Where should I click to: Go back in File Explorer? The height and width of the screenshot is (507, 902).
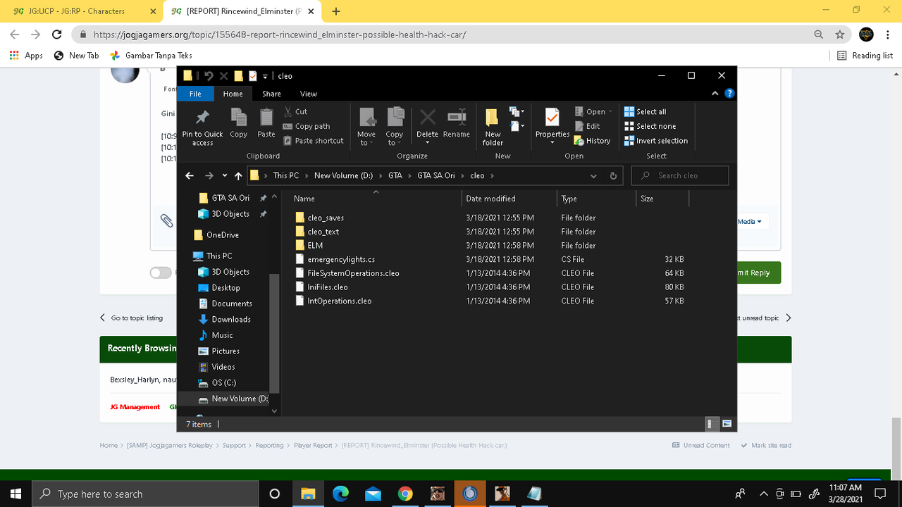tap(189, 175)
